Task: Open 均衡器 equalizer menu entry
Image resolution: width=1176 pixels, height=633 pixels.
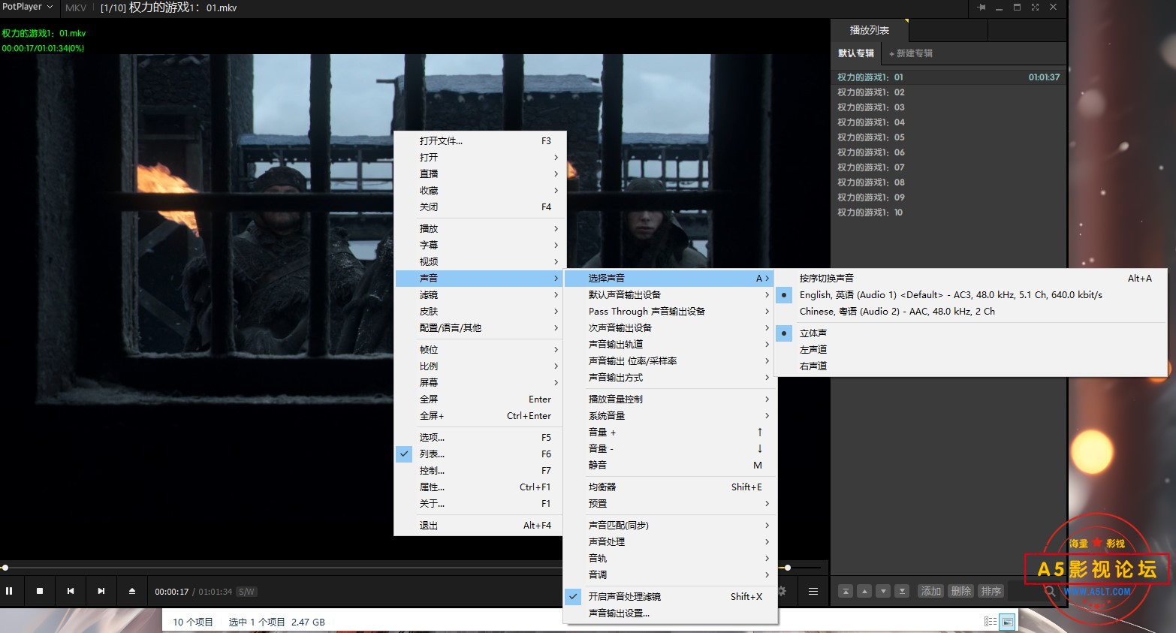Action: click(670, 487)
